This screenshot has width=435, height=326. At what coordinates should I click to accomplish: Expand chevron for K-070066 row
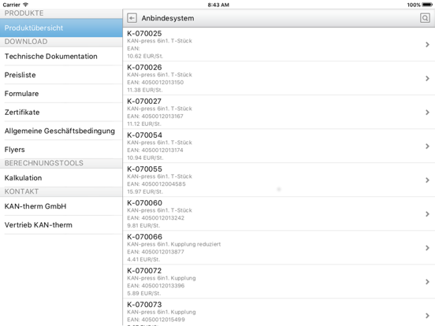(427, 248)
